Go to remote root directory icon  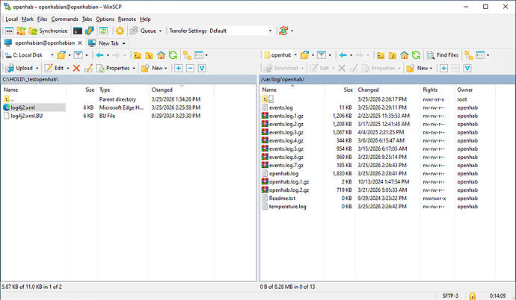(x=393, y=55)
